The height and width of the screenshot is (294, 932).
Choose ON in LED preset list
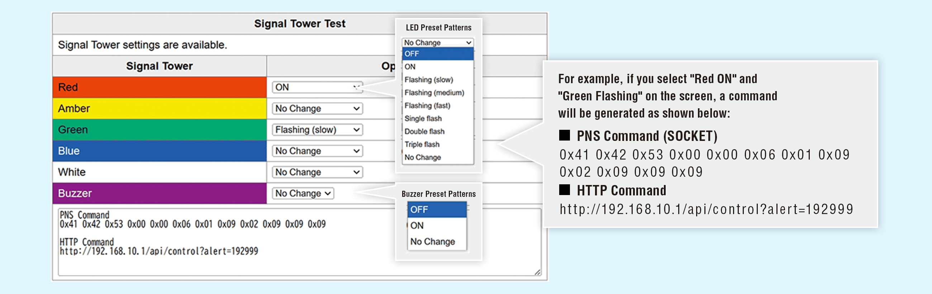(437, 67)
